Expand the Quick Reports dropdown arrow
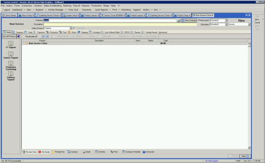265x163 pixels. [110, 10]
